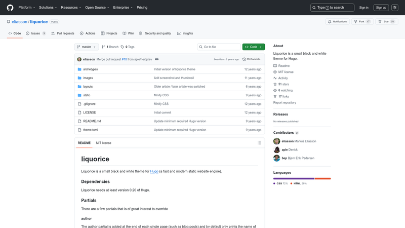This screenshot has width=405, height=228.
Task: Switch to the Issues tab
Action: (x=35, y=33)
